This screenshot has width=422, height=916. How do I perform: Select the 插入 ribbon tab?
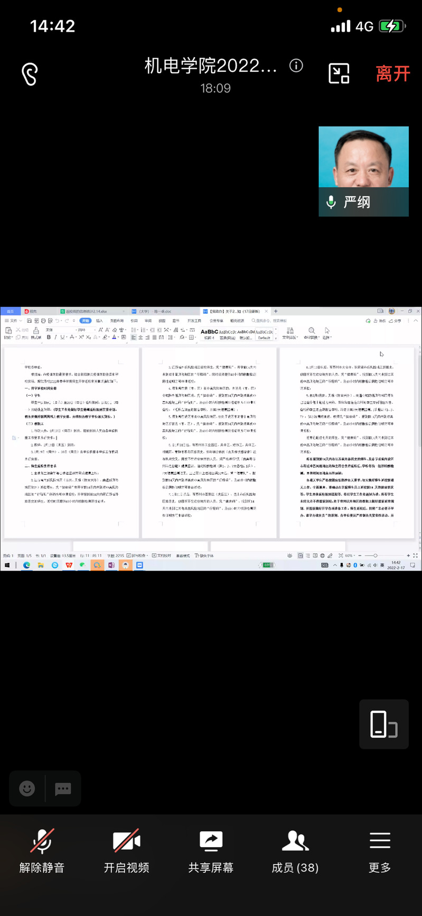coord(99,321)
